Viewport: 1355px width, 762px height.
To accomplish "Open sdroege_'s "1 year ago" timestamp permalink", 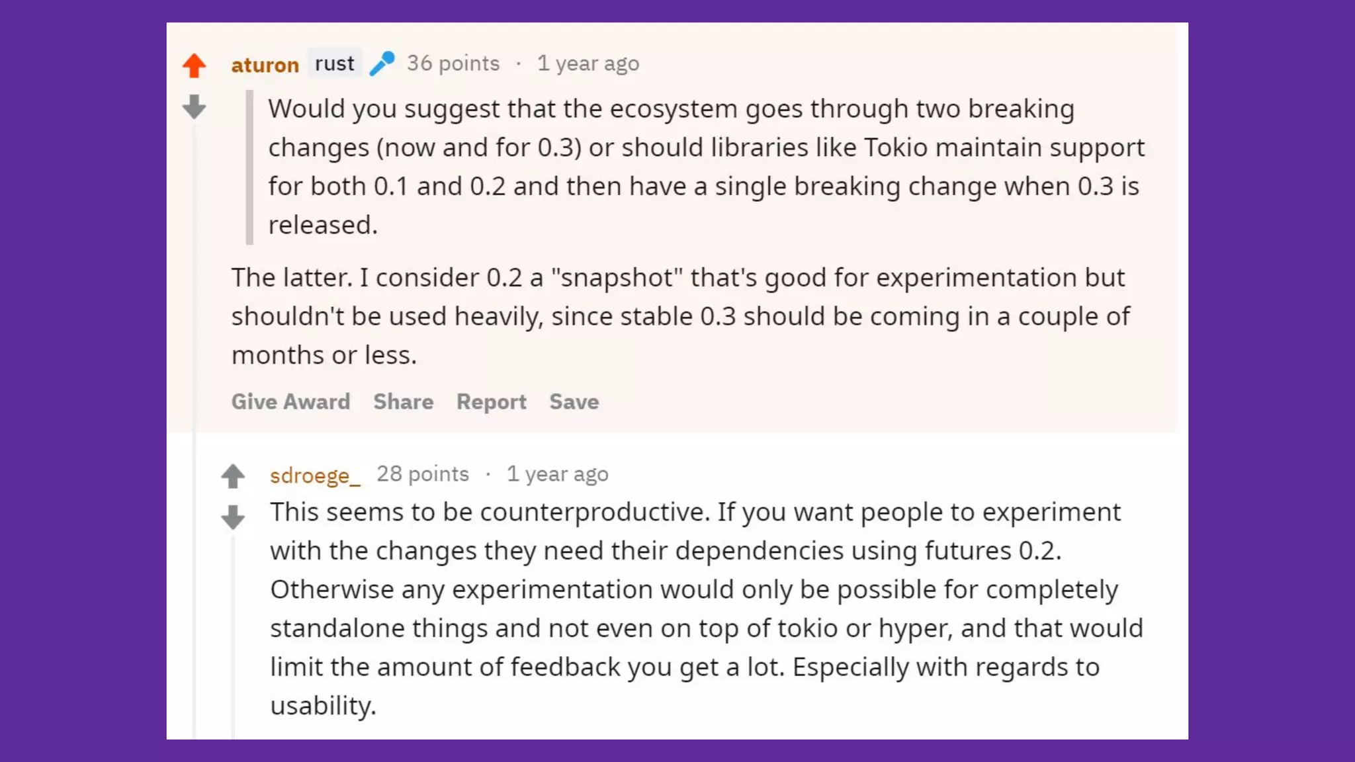I will pos(557,474).
